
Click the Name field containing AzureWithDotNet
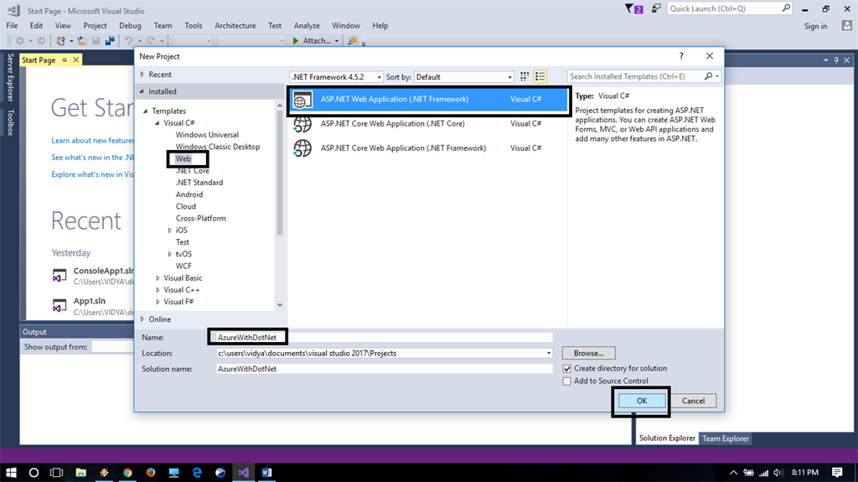pos(384,337)
